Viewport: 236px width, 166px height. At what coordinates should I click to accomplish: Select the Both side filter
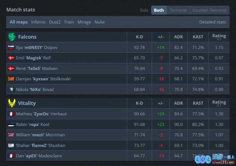click(x=159, y=10)
